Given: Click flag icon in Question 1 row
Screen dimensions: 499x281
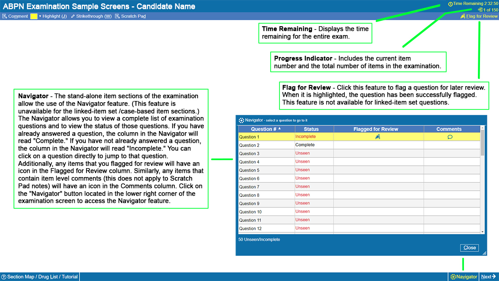Looking at the screenshot, I should (378, 136).
